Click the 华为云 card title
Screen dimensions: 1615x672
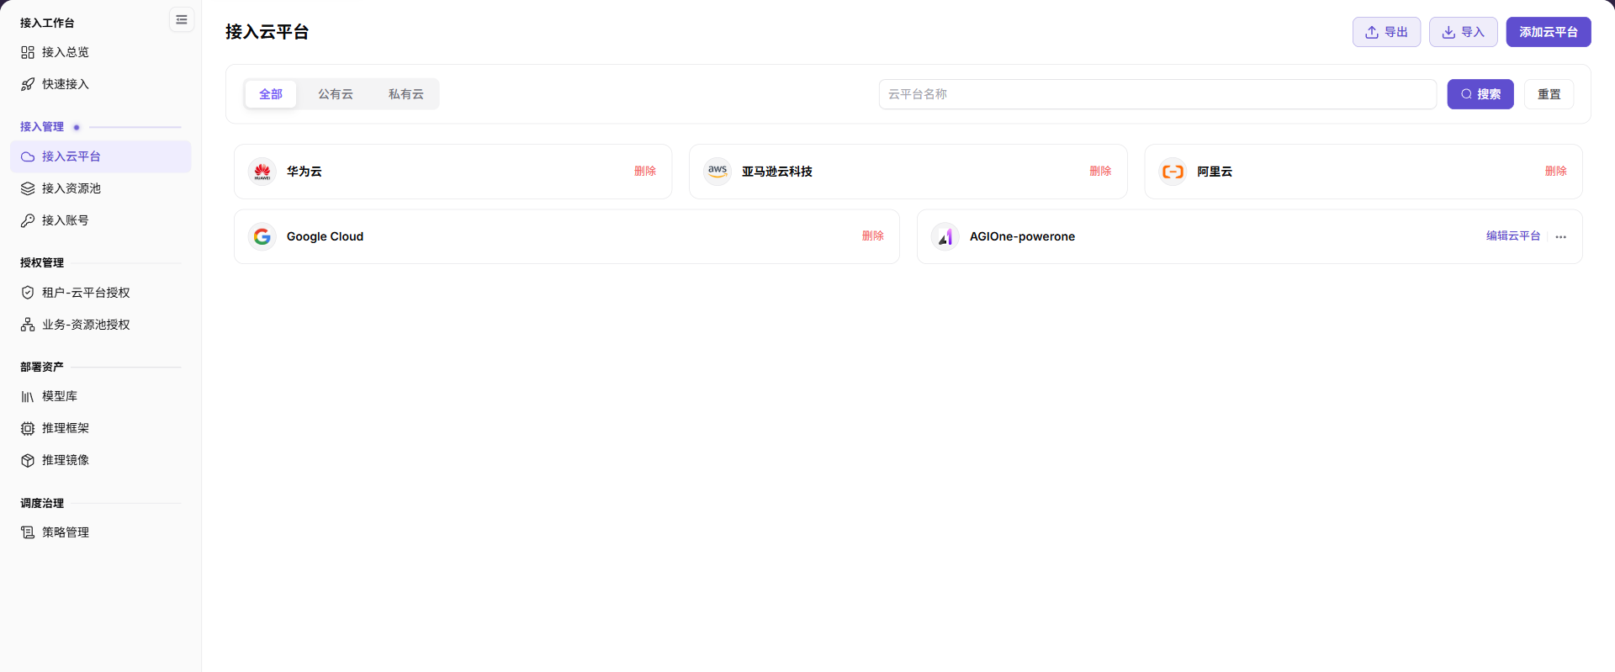[x=304, y=171]
